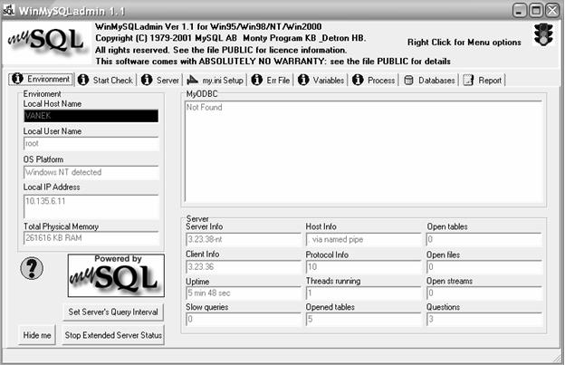Click the Open streams field
The width and height of the screenshot is (565, 365).
click(x=484, y=293)
